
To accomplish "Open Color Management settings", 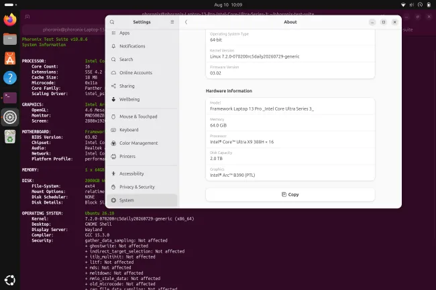I will click(x=142, y=143).
